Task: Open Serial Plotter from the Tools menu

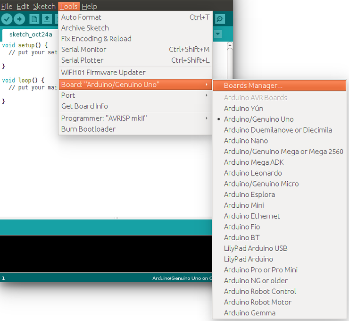Action: click(x=82, y=60)
